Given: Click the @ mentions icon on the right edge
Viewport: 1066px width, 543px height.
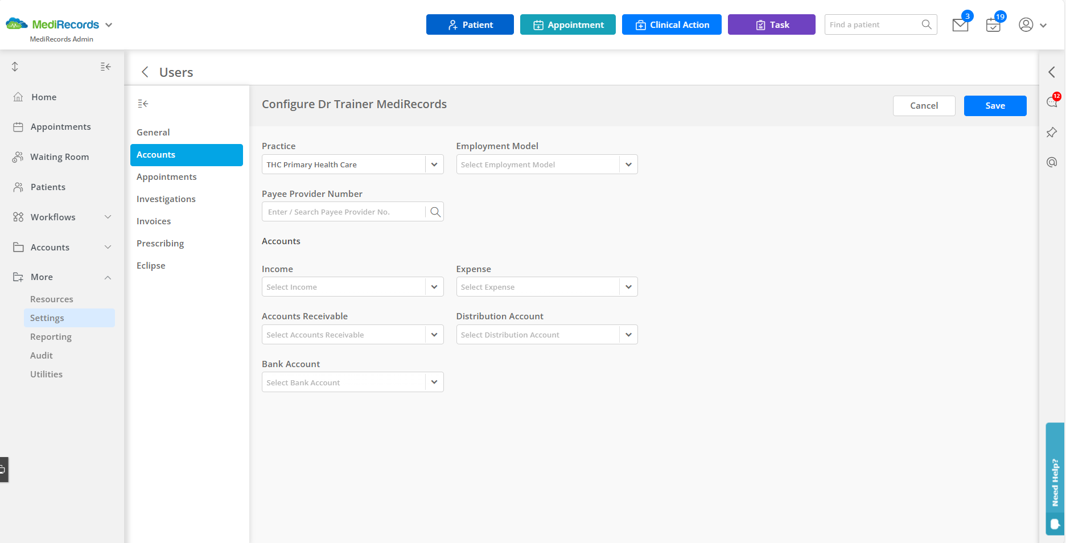Looking at the screenshot, I should (1052, 162).
